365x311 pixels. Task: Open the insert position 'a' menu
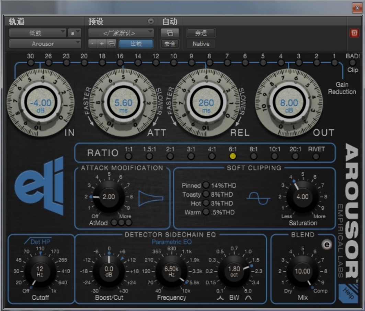(75, 33)
